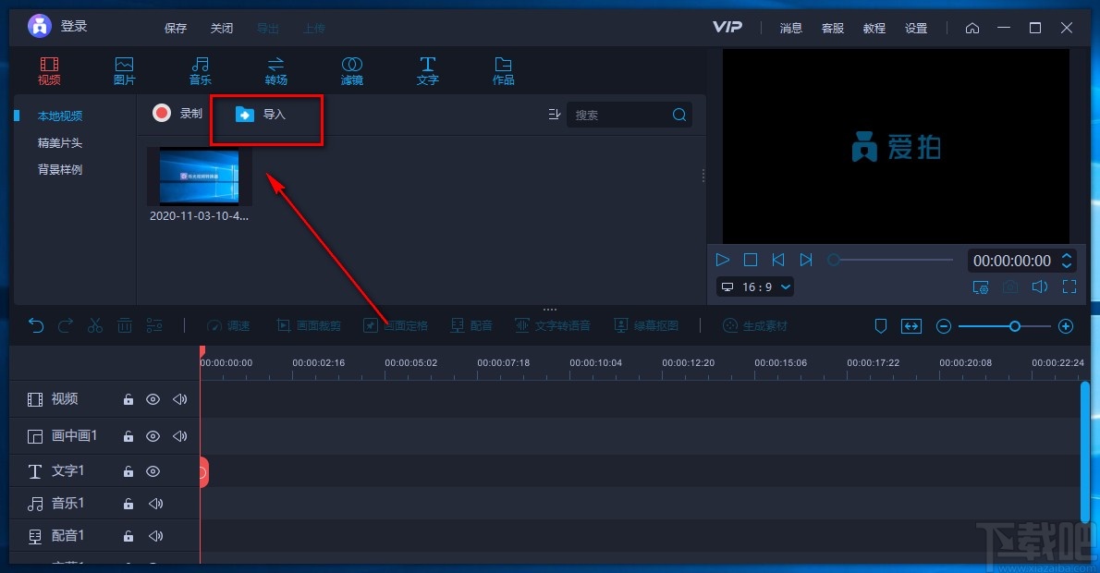
Task: Click the timeline vertical scrollbar
Action: point(1084,452)
